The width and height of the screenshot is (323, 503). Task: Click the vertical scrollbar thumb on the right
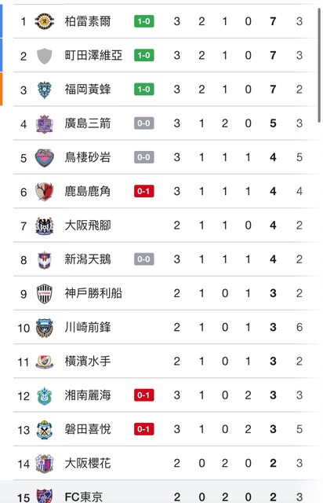[319, 65]
